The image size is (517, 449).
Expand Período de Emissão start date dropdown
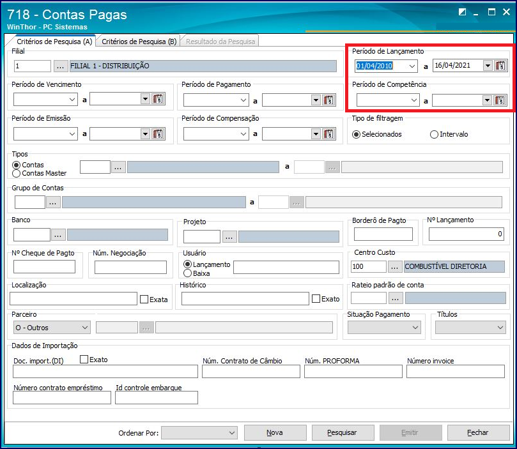(x=72, y=133)
